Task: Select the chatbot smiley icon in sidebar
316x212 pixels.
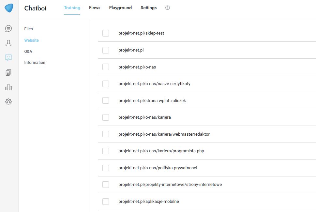Action: 8,58
